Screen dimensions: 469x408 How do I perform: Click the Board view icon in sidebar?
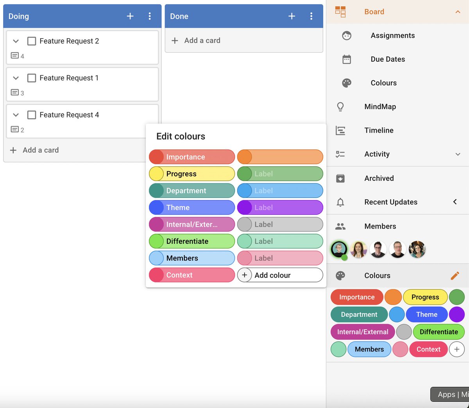point(340,12)
